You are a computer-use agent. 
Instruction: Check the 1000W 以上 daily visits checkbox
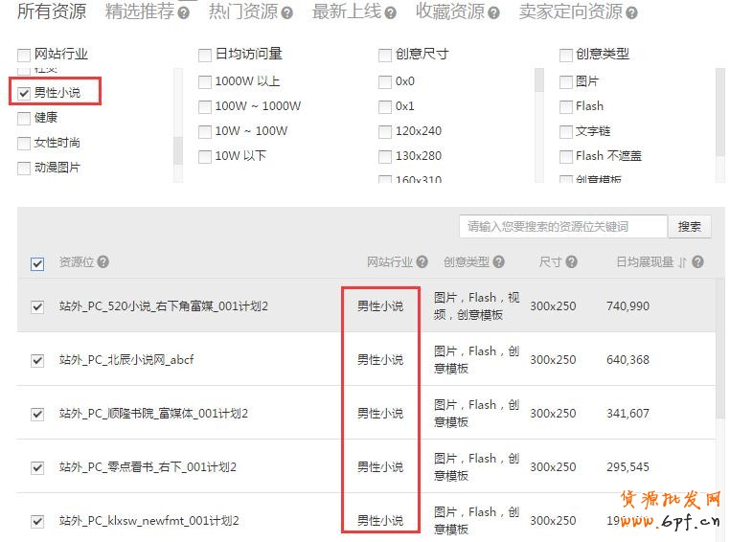(x=205, y=81)
